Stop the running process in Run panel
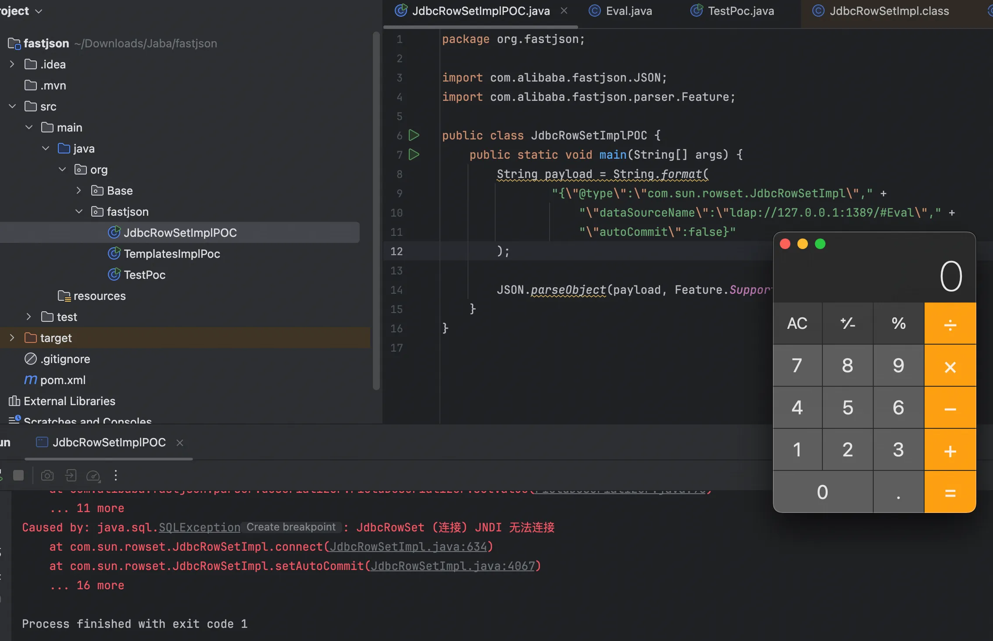The width and height of the screenshot is (993, 641). (x=18, y=475)
